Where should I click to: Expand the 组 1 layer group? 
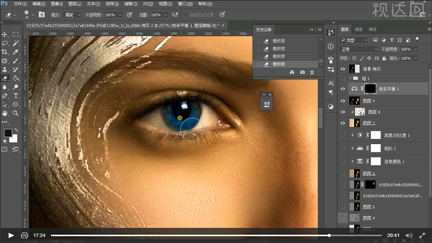[x=350, y=78]
